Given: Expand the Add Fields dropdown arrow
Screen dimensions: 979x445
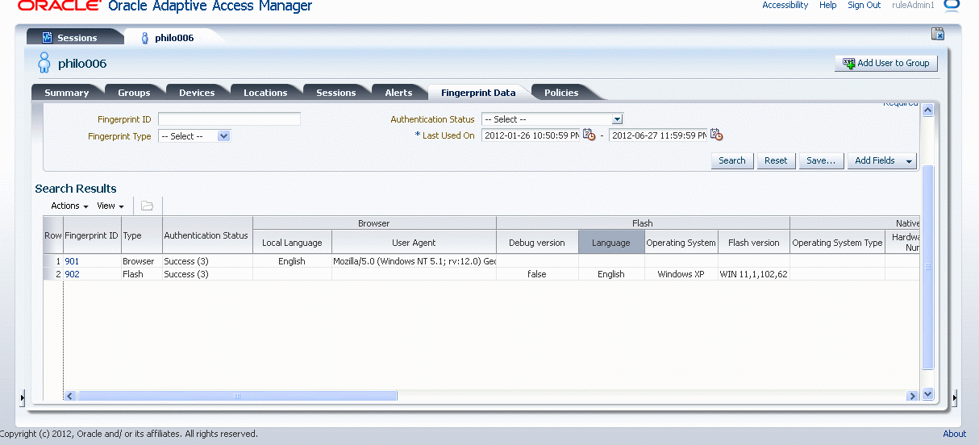Looking at the screenshot, I should [x=909, y=160].
